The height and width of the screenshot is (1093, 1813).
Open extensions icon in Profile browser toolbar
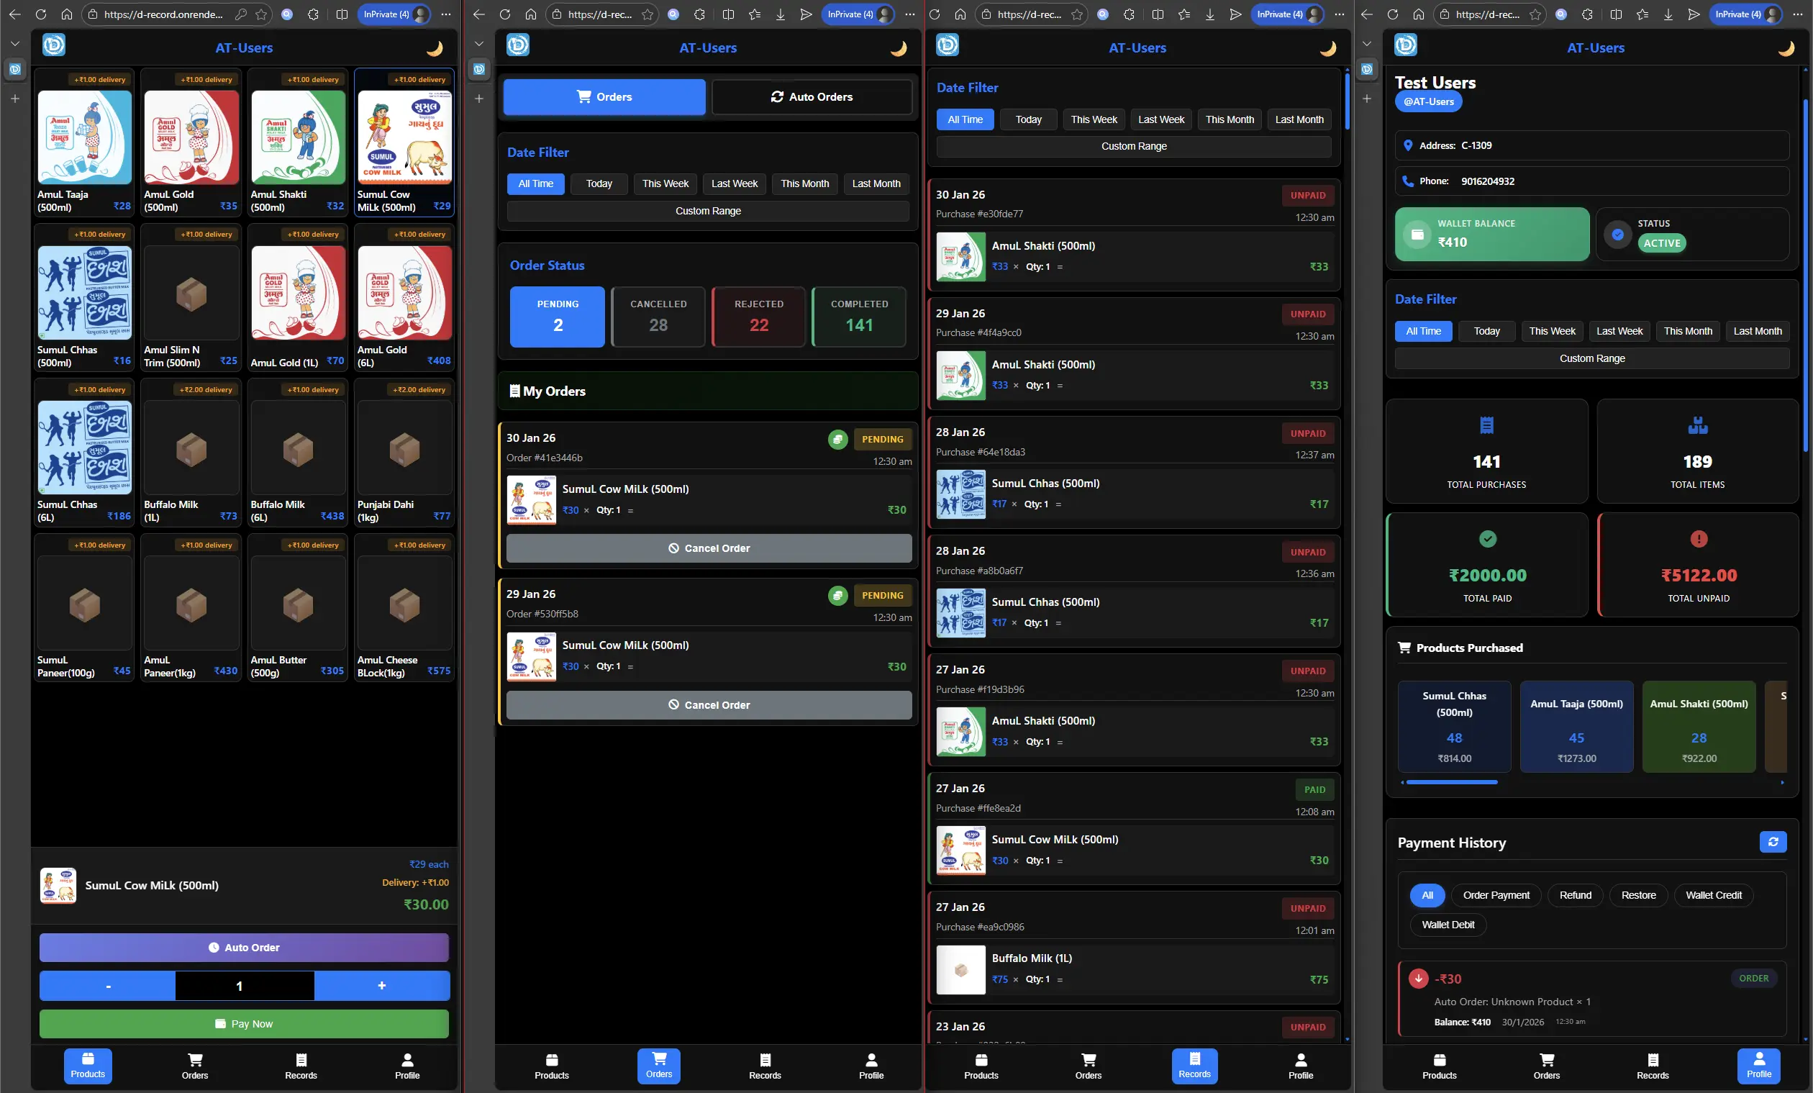point(1587,14)
